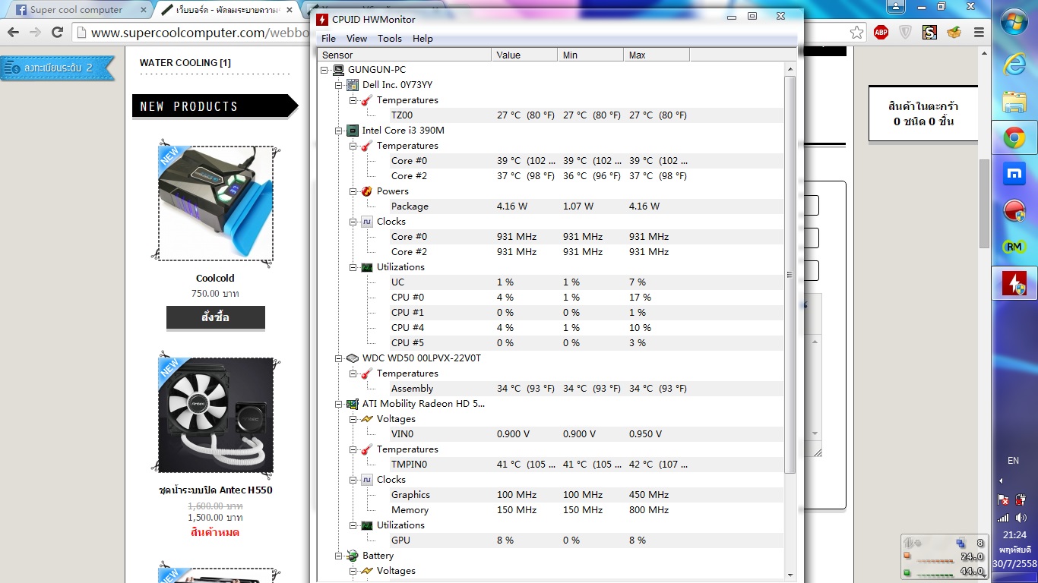Click the Dell Inc. 0Y73YY motherboard icon
Image resolution: width=1038 pixels, height=583 pixels.
point(353,85)
